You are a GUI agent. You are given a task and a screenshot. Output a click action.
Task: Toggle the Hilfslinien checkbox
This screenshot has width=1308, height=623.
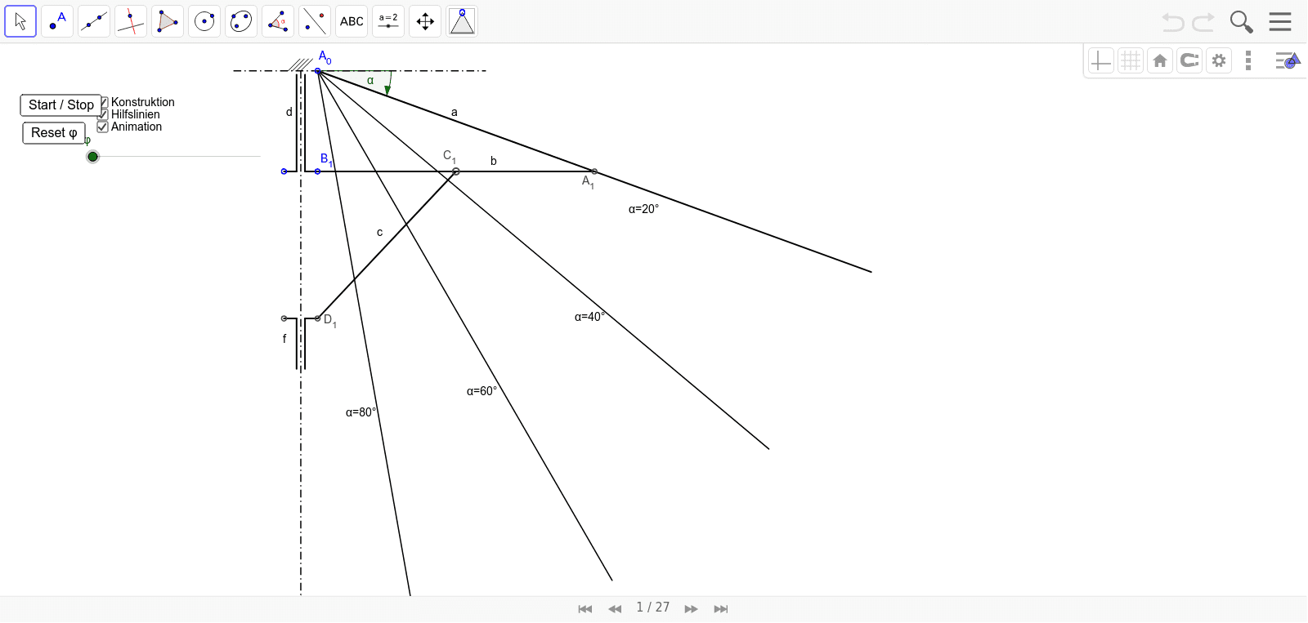(103, 114)
